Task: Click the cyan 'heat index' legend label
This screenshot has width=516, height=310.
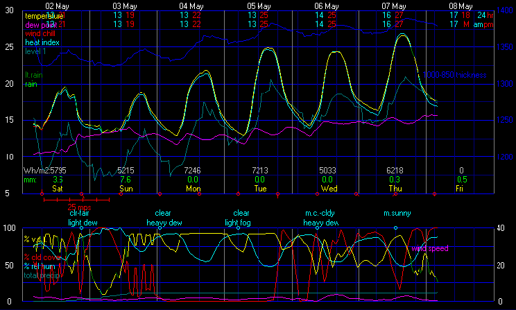Action: (x=42, y=42)
